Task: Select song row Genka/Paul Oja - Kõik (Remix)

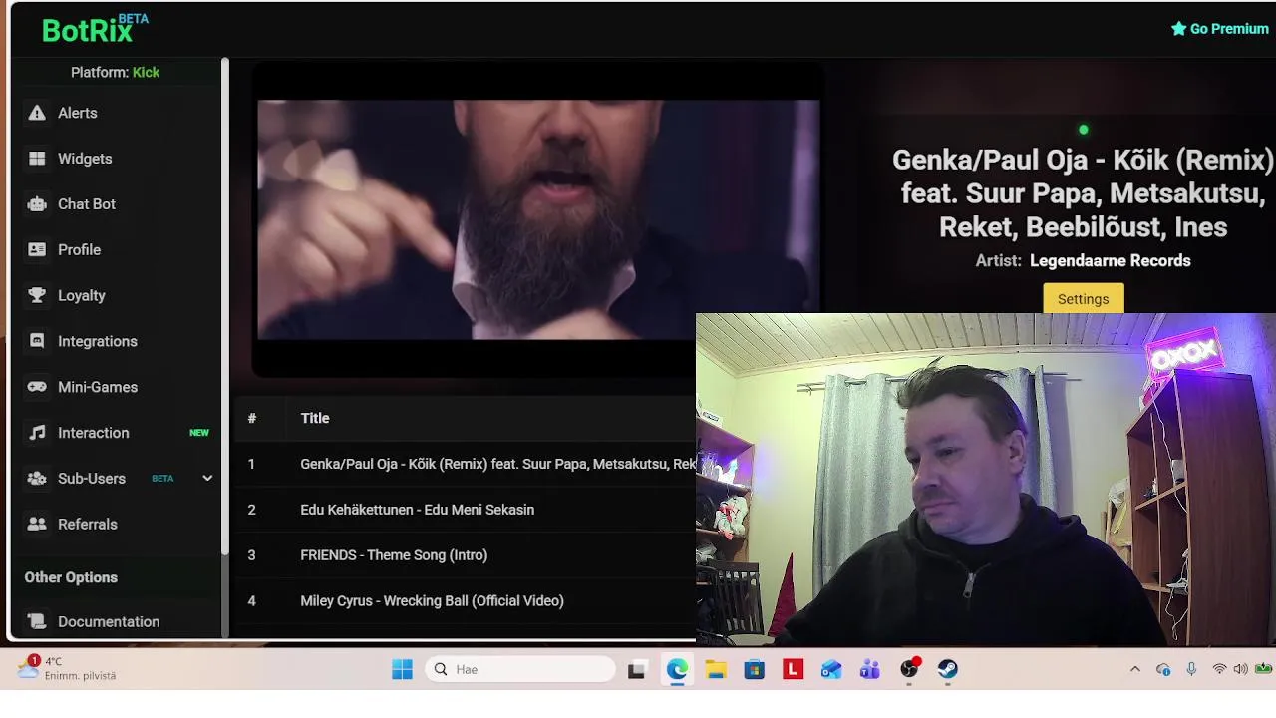Action: click(x=465, y=464)
